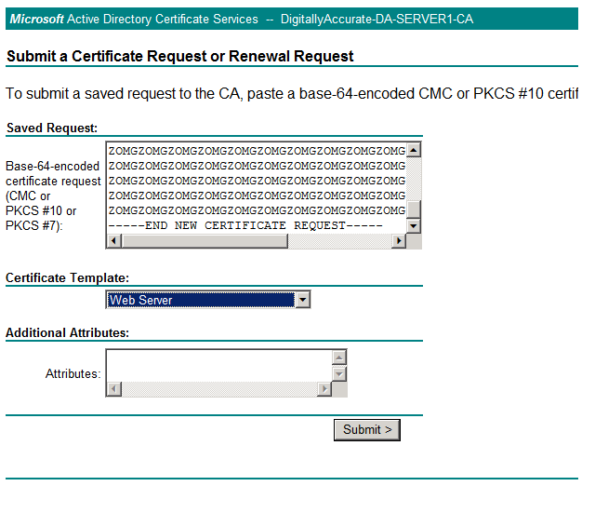This screenshot has width=608, height=513.
Task: Click the Base-64-encoded certificate request label
Action: pos(53,196)
